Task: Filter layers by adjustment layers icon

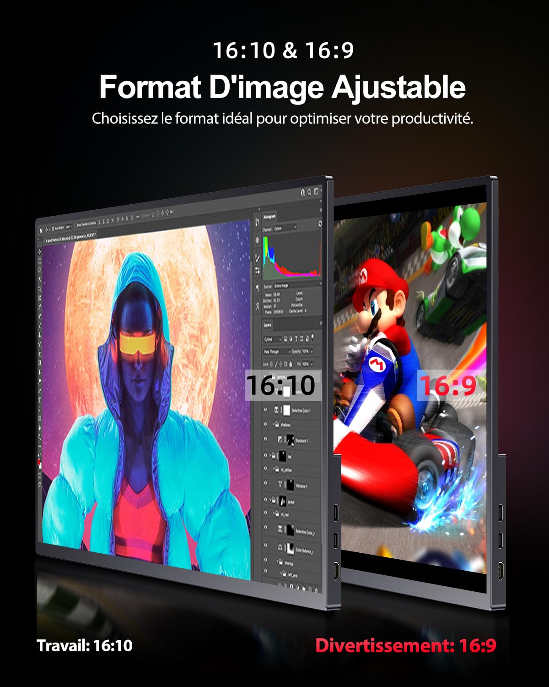Action: [291, 339]
